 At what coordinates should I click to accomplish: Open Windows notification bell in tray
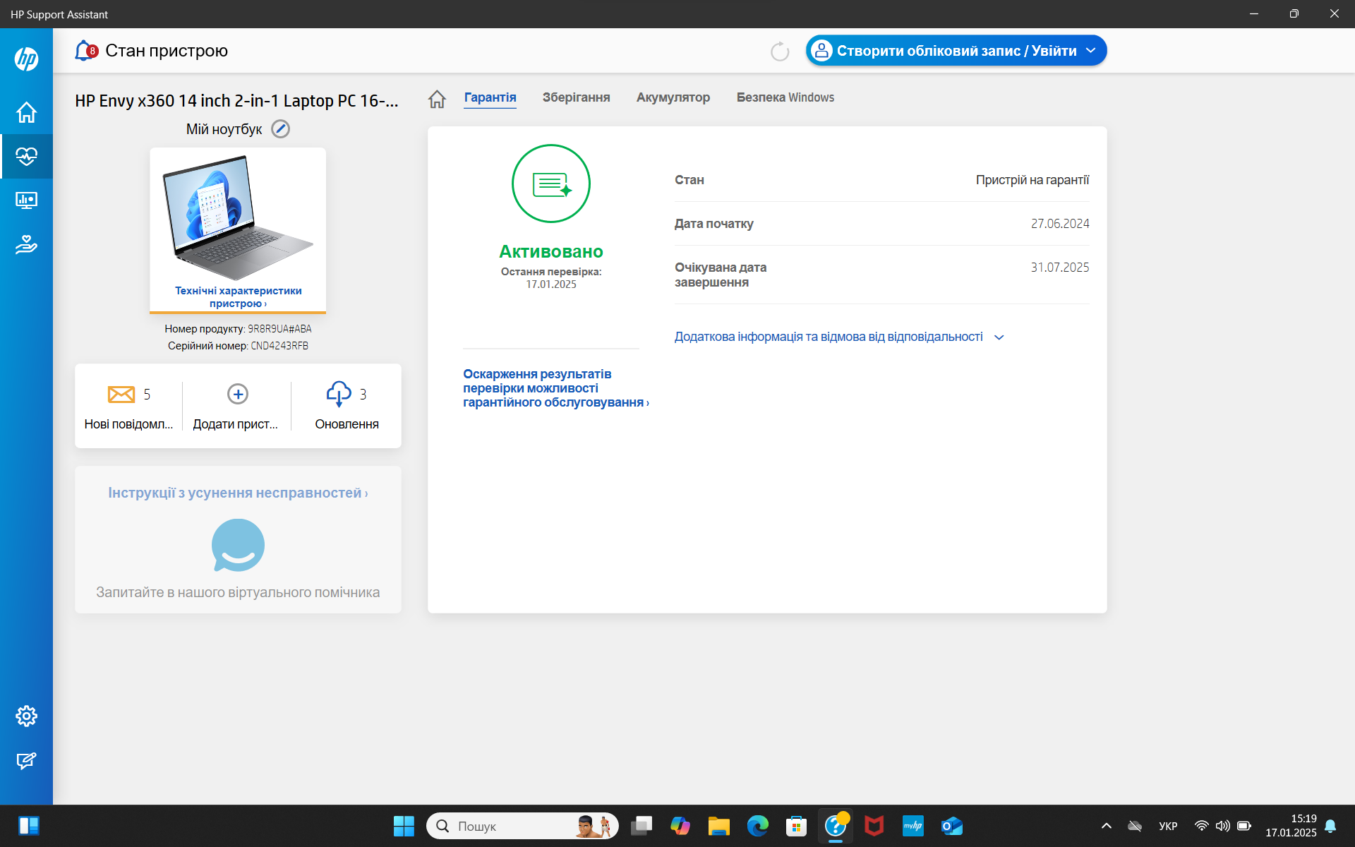[x=1330, y=826]
